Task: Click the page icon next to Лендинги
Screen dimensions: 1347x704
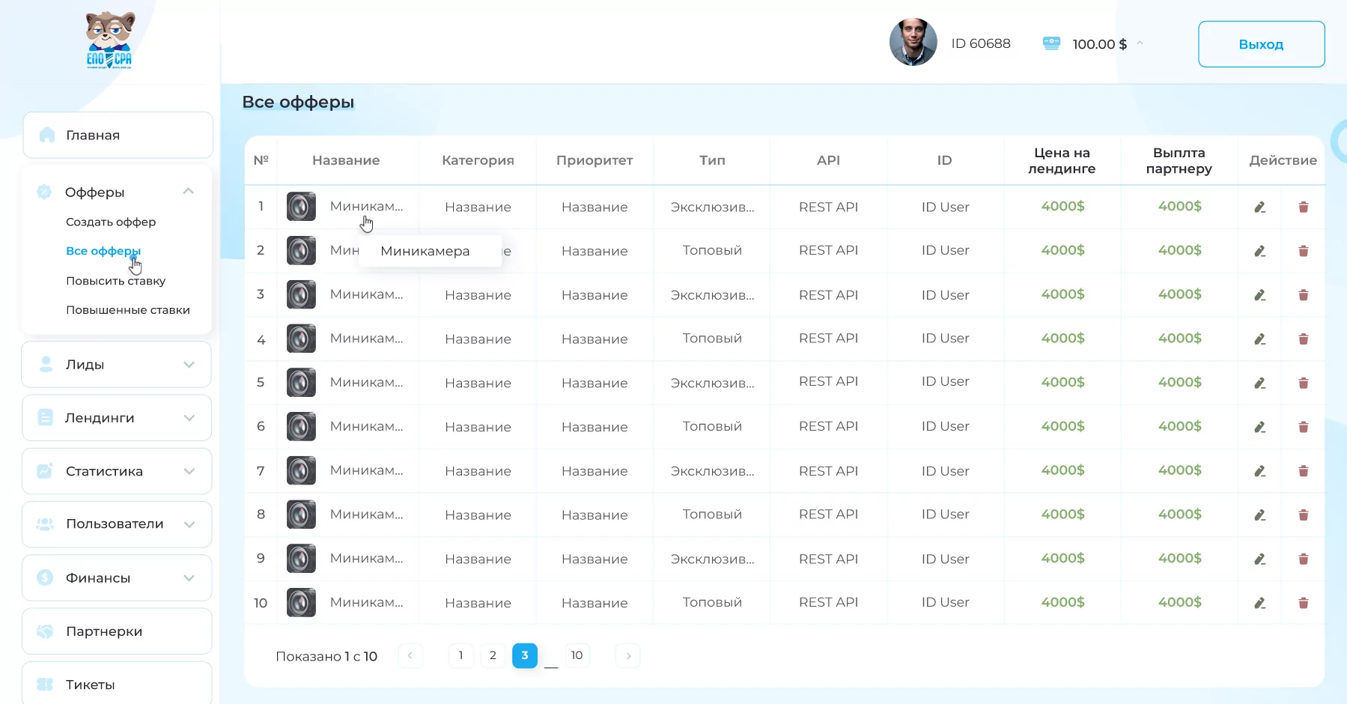Action: (x=45, y=417)
